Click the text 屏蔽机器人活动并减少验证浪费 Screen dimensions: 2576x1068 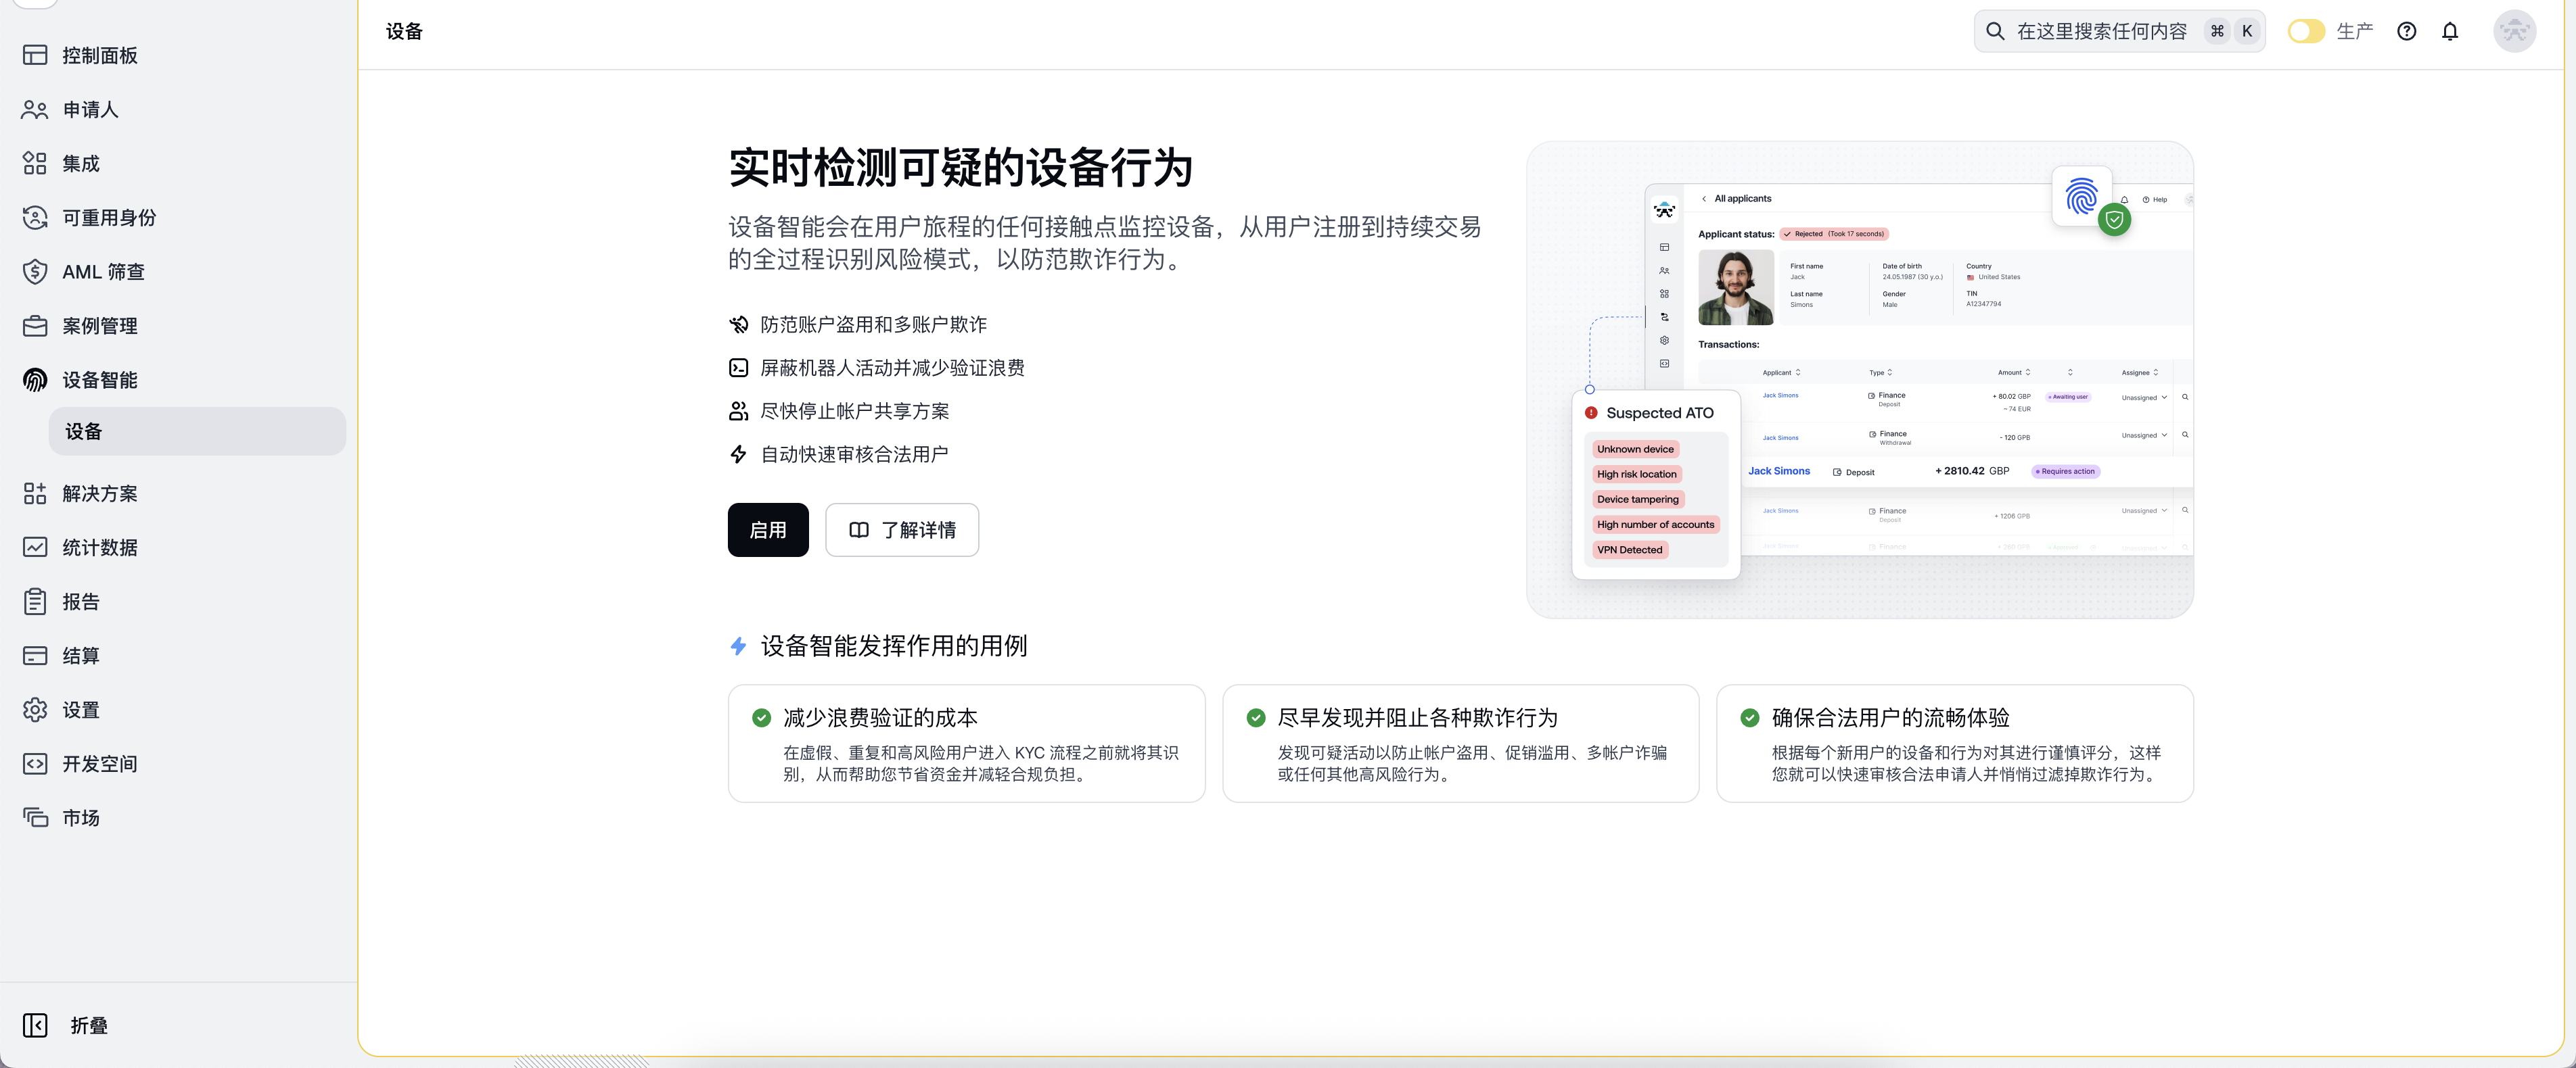pyautogui.click(x=892, y=368)
